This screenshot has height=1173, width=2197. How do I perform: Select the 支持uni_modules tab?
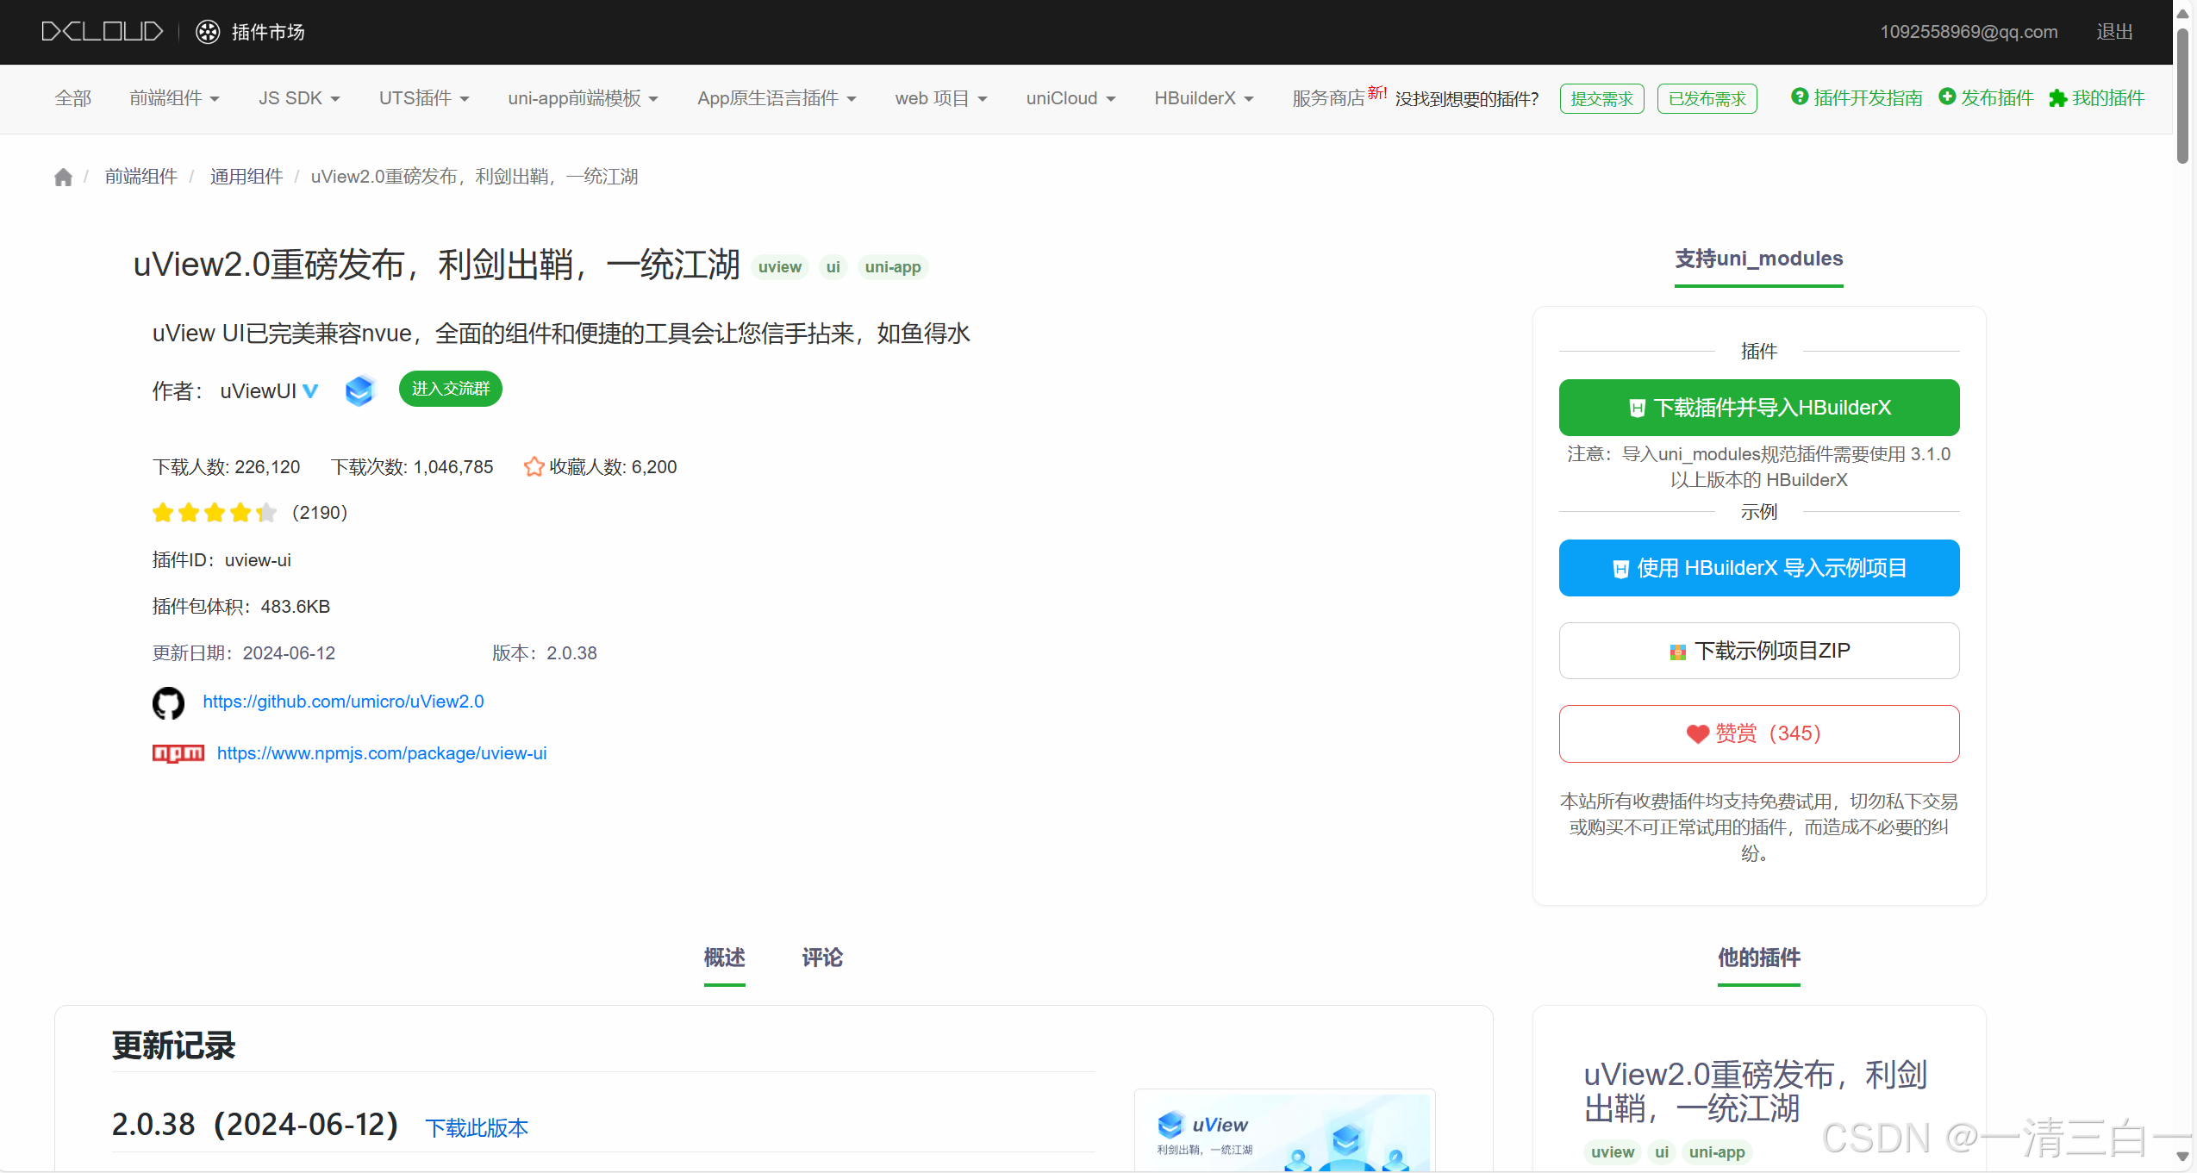tap(1758, 259)
